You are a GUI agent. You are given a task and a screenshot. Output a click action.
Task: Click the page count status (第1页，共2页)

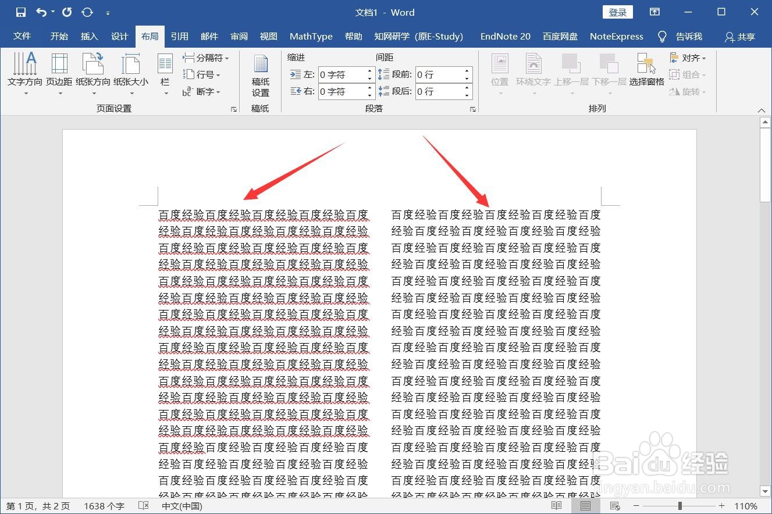pos(38,506)
